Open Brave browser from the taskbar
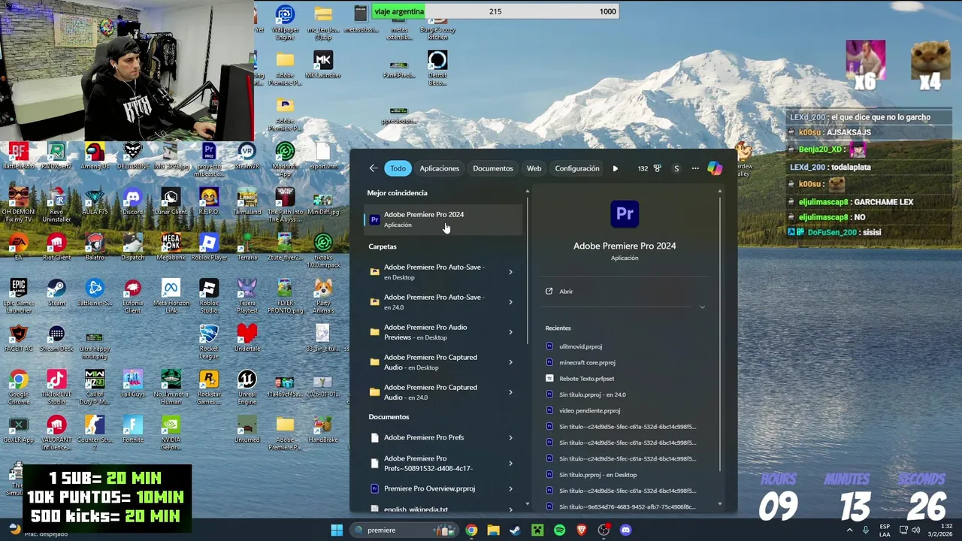 581,530
